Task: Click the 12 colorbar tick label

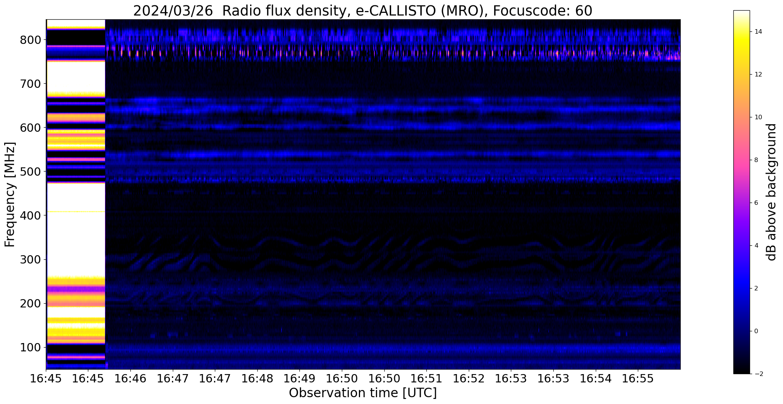Action: click(x=758, y=75)
